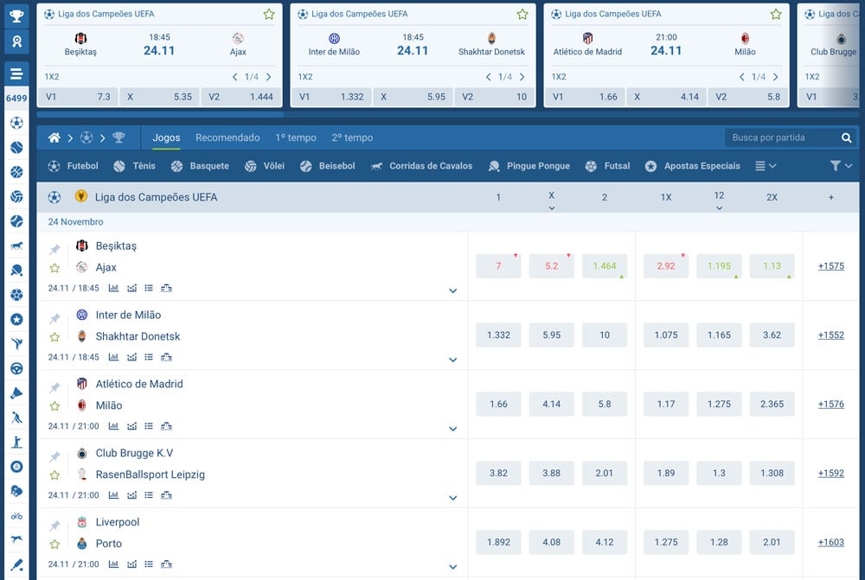
Task: Pin the Atlético de Madrid vs Milão match
Action: [54, 387]
